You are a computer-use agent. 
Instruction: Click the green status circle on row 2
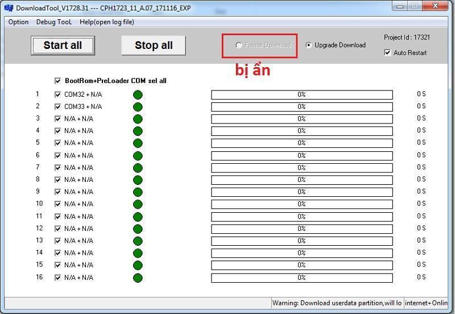tap(138, 106)
